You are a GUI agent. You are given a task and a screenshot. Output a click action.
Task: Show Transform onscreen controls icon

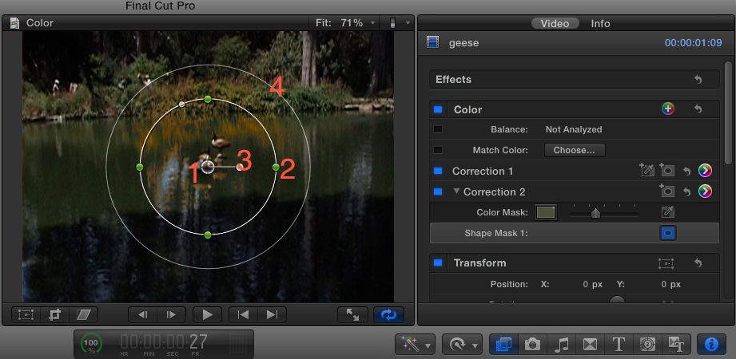point(666,263)
